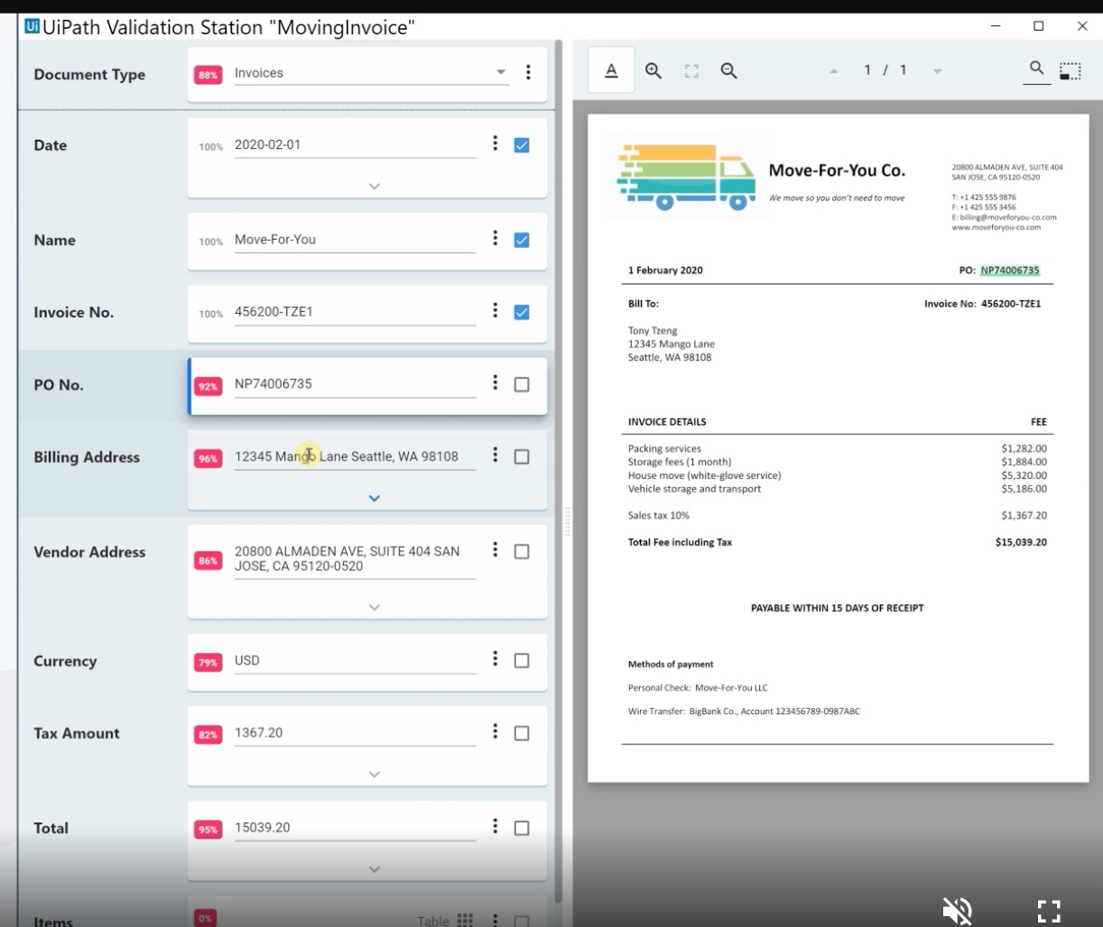Open the three-dot menu for Name field
The image size is (1103, 927).
coord(495,238)
